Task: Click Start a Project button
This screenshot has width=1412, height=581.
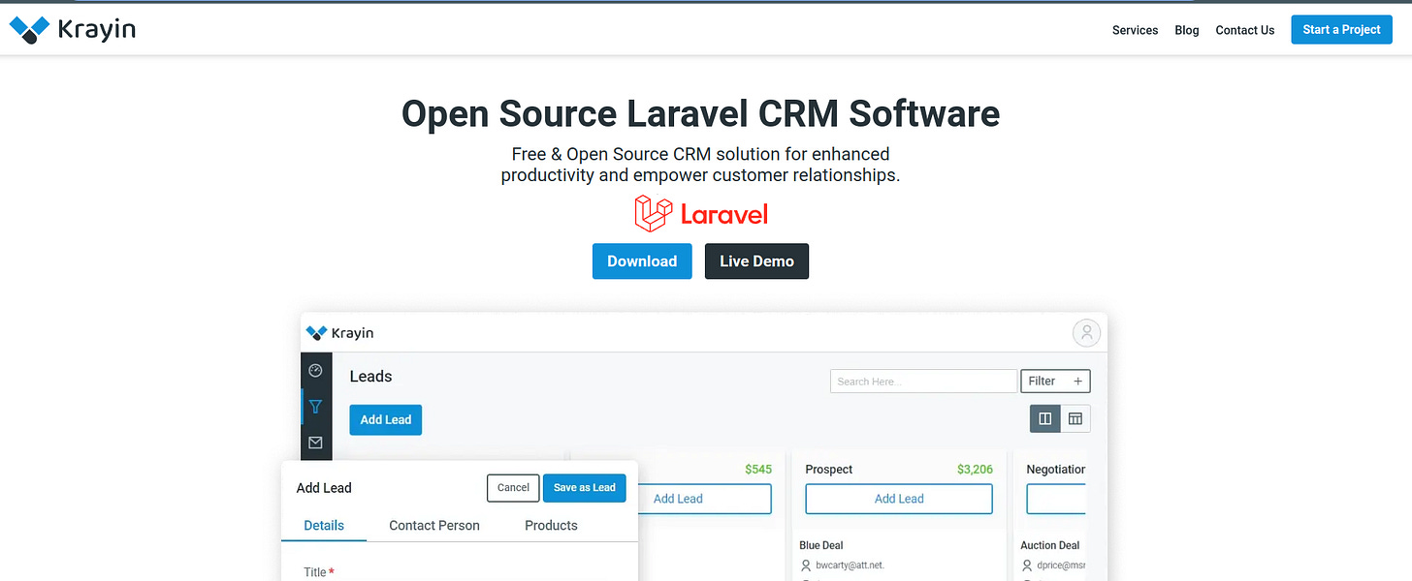Action: pos(1341,29)
